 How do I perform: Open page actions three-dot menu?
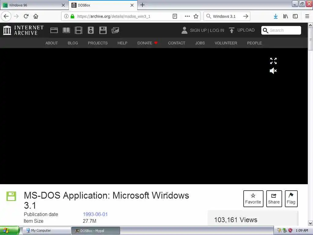(x=187, y=17)
